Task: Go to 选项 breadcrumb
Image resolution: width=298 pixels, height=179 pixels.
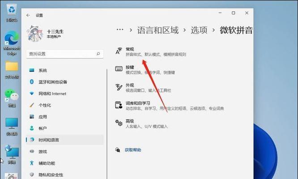Action: pos(199,30)
